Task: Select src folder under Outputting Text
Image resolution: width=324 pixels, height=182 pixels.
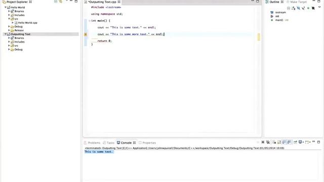Action: (16, 45)
